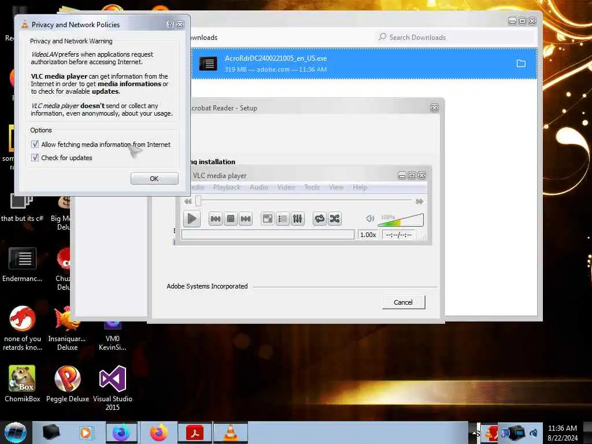Screen dimensions: 592x444
Task: Open VLC View menu
Action: tap(336, 187)
